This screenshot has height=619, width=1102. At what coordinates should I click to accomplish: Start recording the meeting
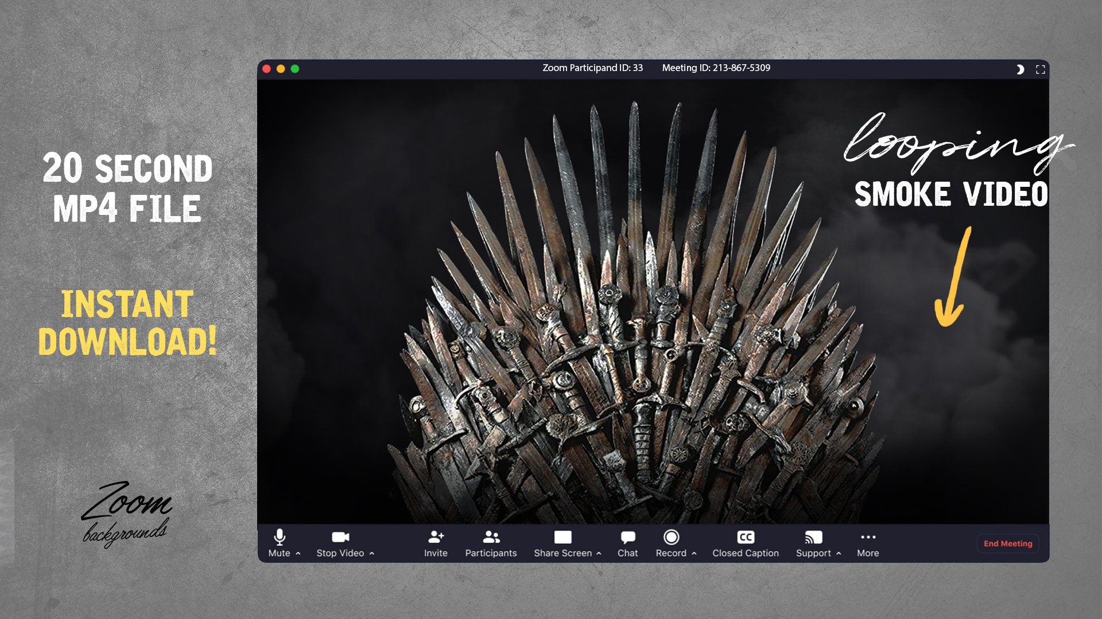coord(672,543)
